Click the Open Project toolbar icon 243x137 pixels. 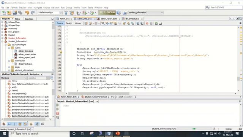[x=15, y=13]
